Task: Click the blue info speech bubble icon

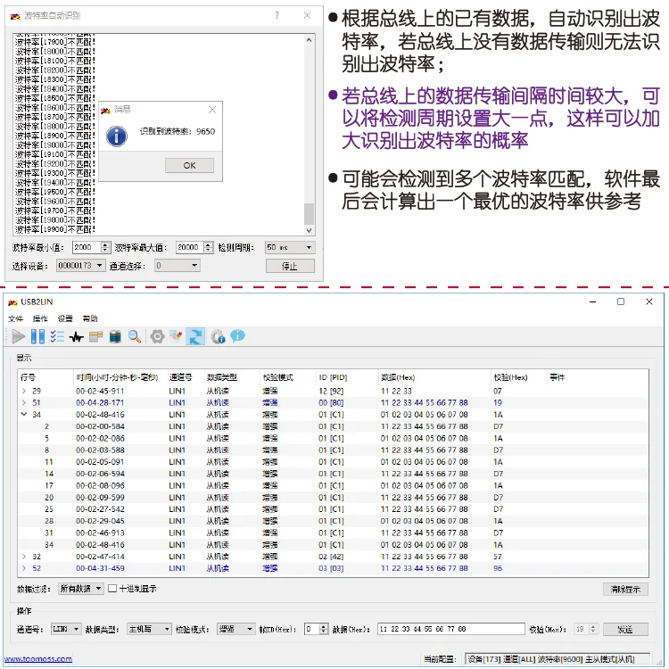Action: (237, 336)
